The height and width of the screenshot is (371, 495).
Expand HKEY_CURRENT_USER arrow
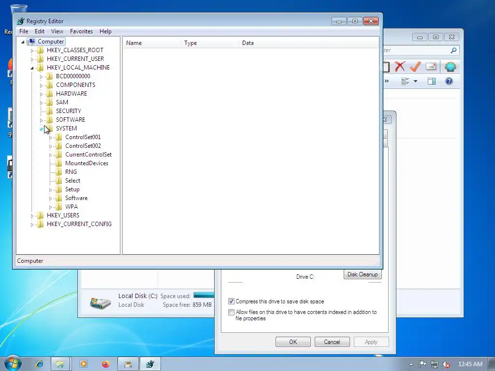(x=32, y=59)
